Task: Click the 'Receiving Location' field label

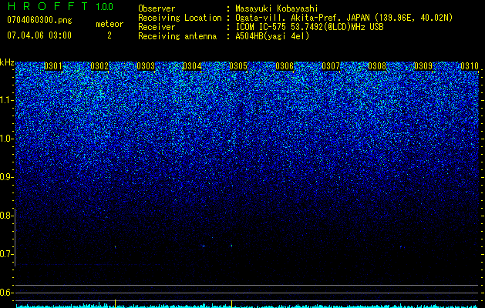Action: tap(180, 18)
